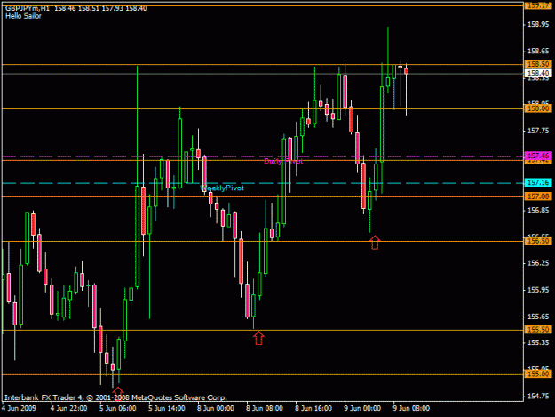Select the last red candlestick at right edge
The height and width of the screenshot is (417, 555).
click(407, 71)
